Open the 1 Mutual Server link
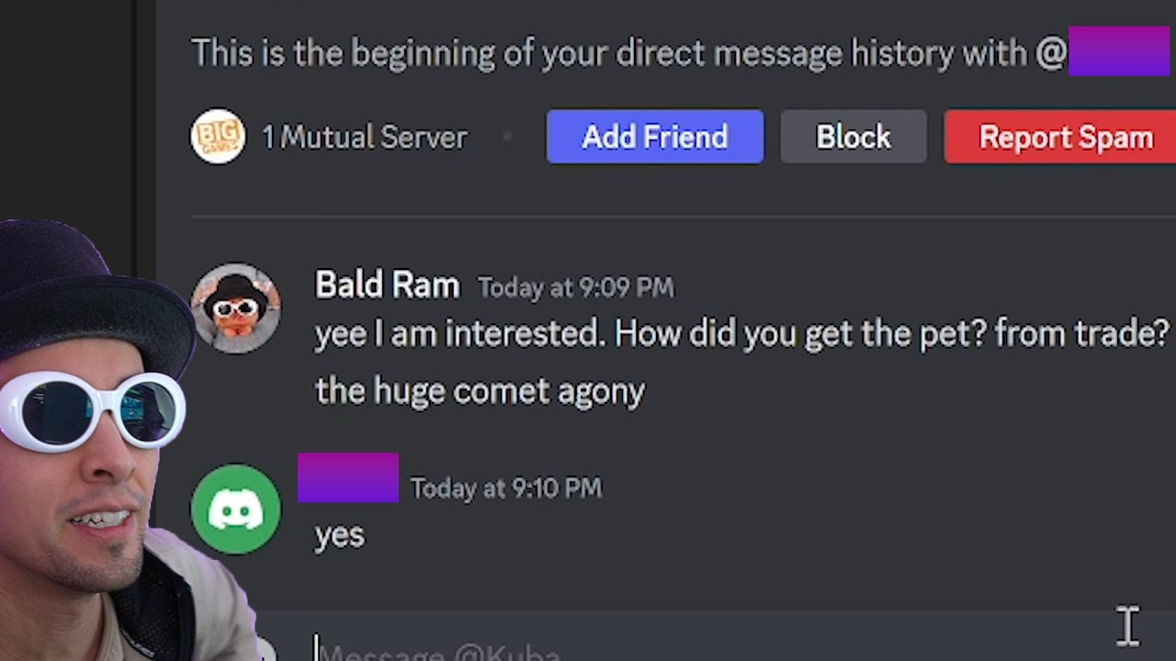1176x661 pixels. point(365,138)
